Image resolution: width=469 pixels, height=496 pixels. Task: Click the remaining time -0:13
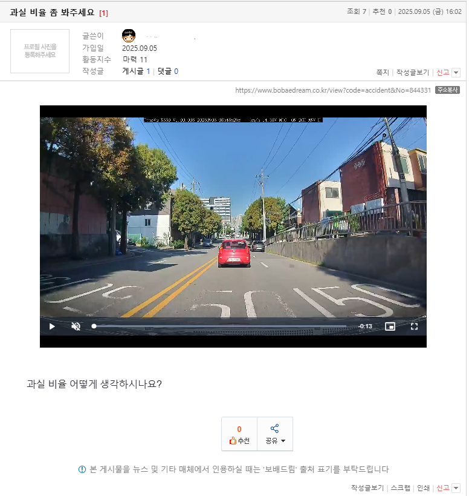[365, 326]
